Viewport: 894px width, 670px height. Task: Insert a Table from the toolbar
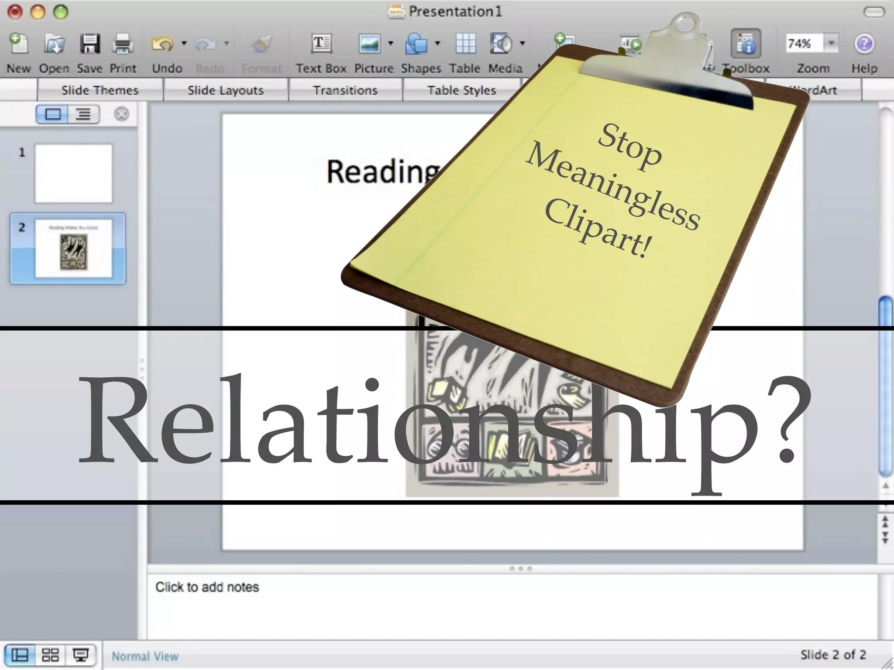pyautogui.click(x=465, y=44)
